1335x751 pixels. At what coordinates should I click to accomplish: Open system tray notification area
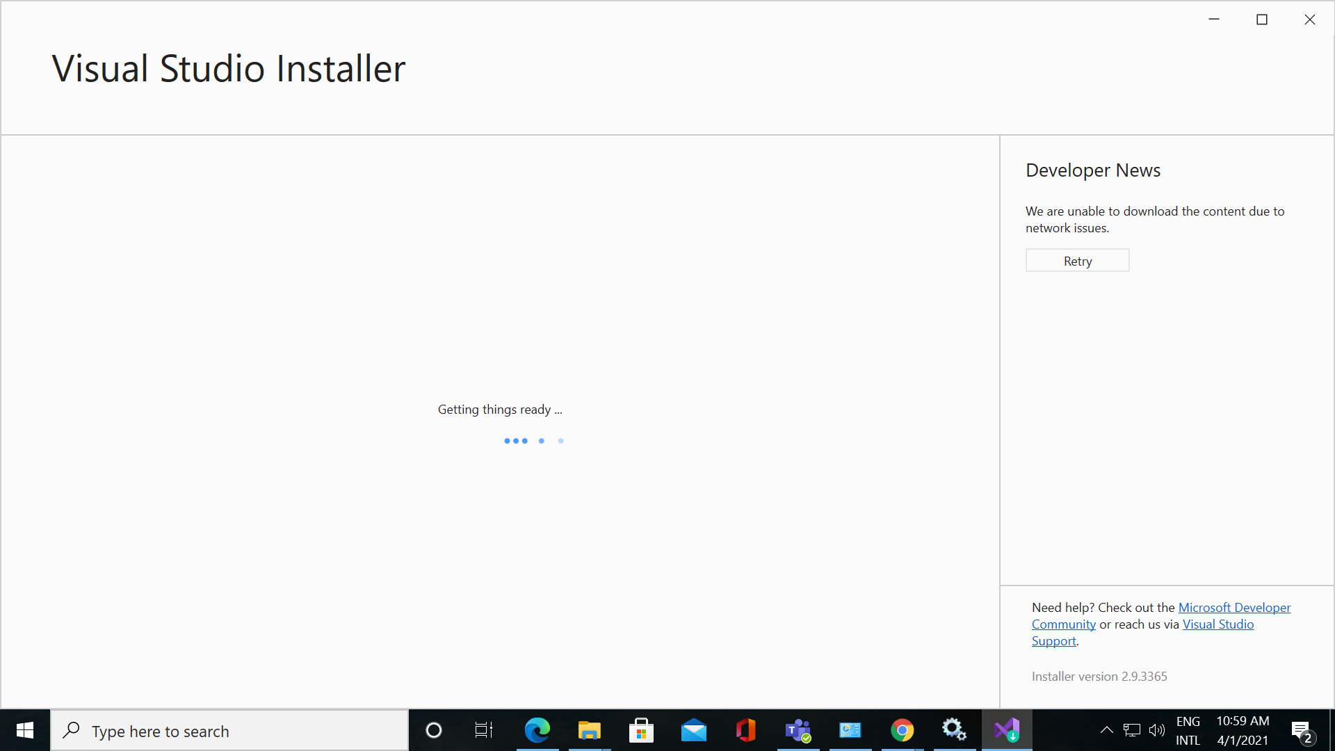tap(1108, 731)
